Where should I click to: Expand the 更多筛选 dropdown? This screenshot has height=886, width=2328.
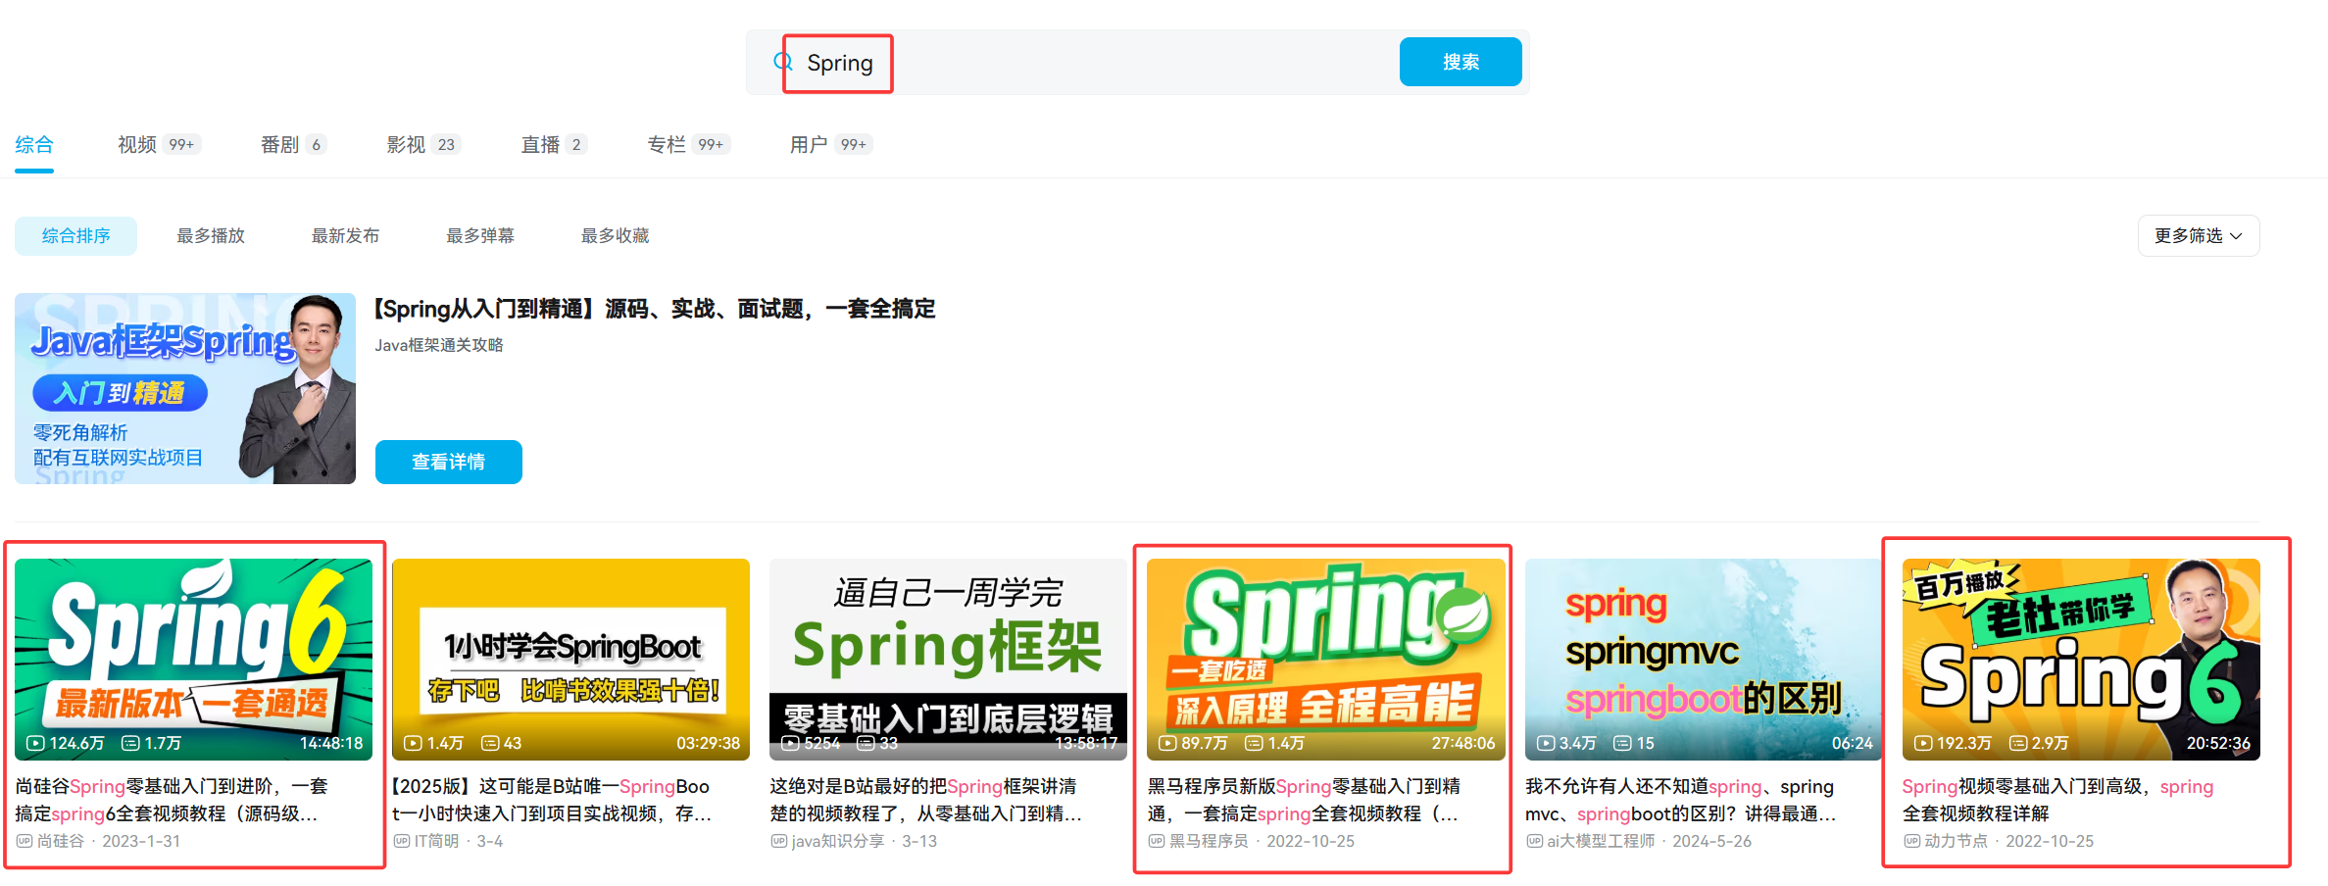[2199, 236]
